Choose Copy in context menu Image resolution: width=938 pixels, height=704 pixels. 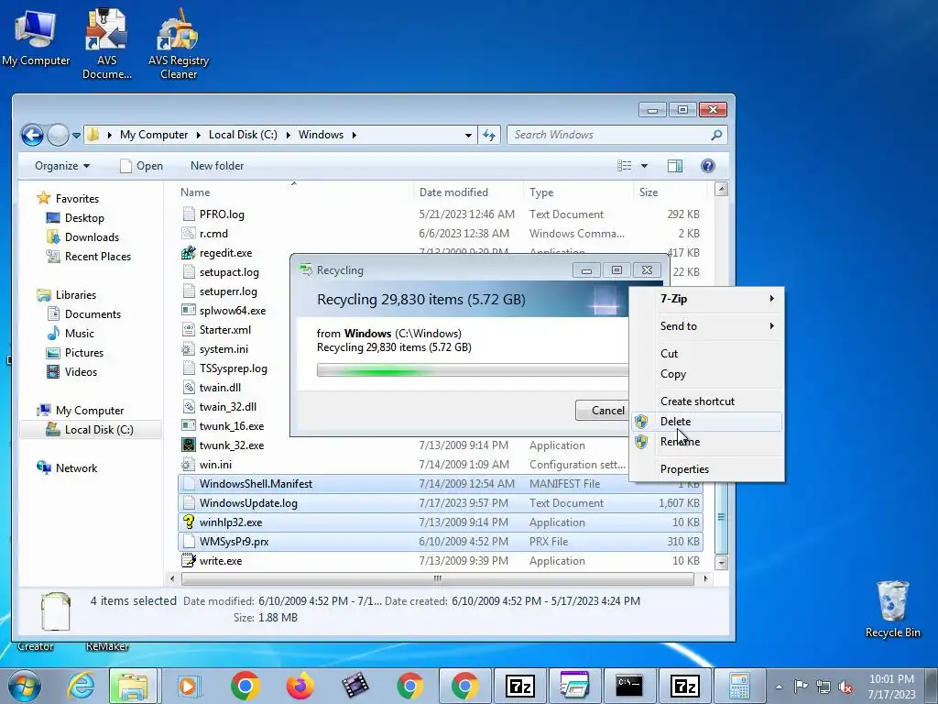(706, 374)
